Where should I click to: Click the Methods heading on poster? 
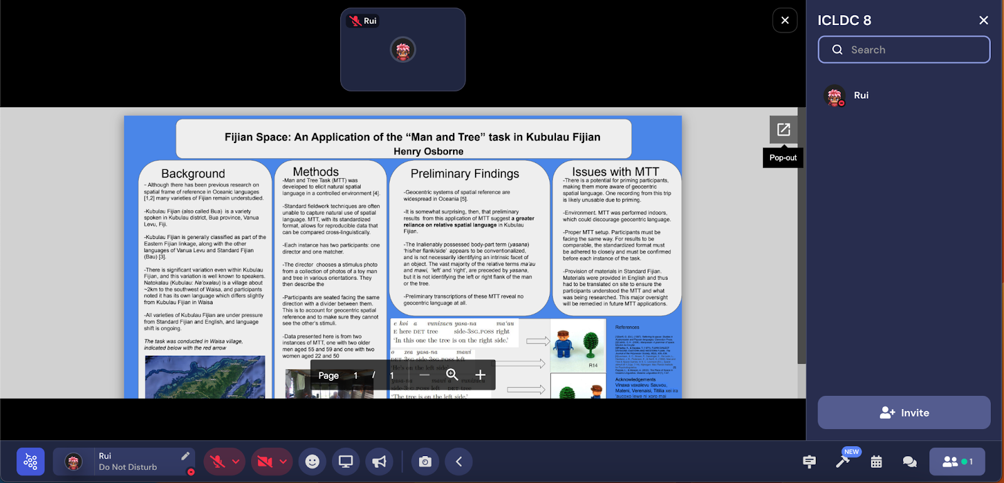pos(316,172)
